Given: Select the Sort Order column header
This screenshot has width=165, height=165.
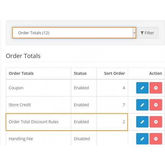Looking at the screenshot, I should [115, 73].
